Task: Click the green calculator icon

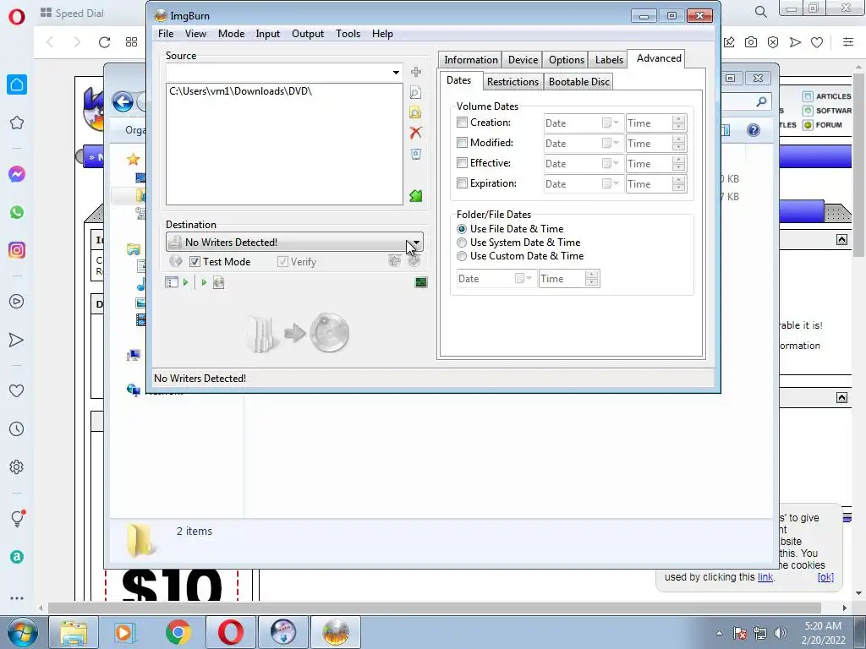Action: [x=416, y=196]
